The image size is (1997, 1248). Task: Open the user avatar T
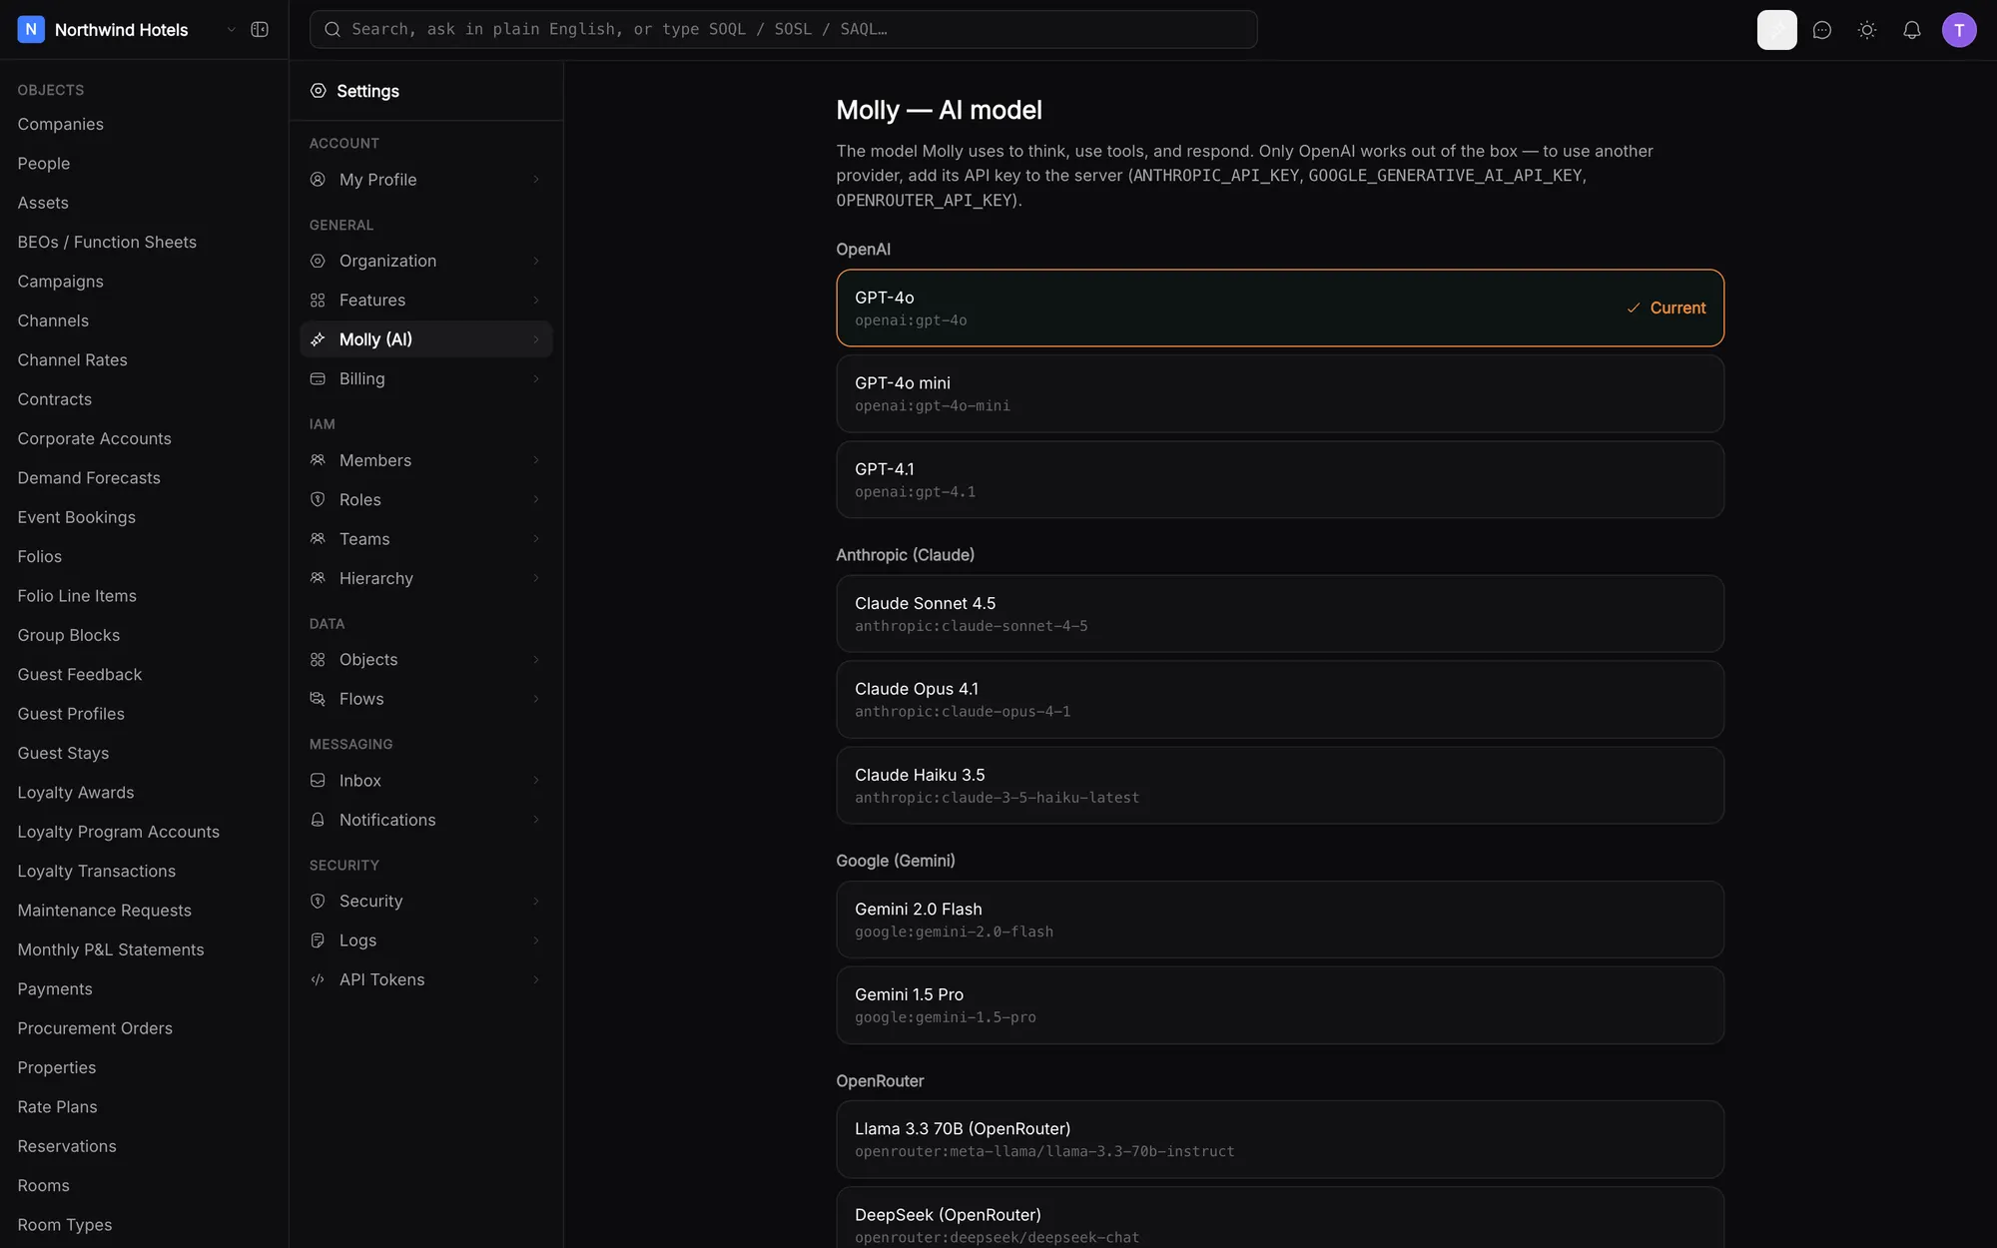[1959, 30]
